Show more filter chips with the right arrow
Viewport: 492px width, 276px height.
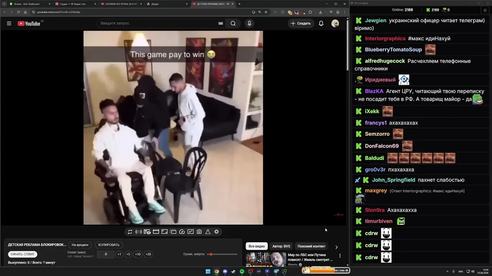[336, 247]
